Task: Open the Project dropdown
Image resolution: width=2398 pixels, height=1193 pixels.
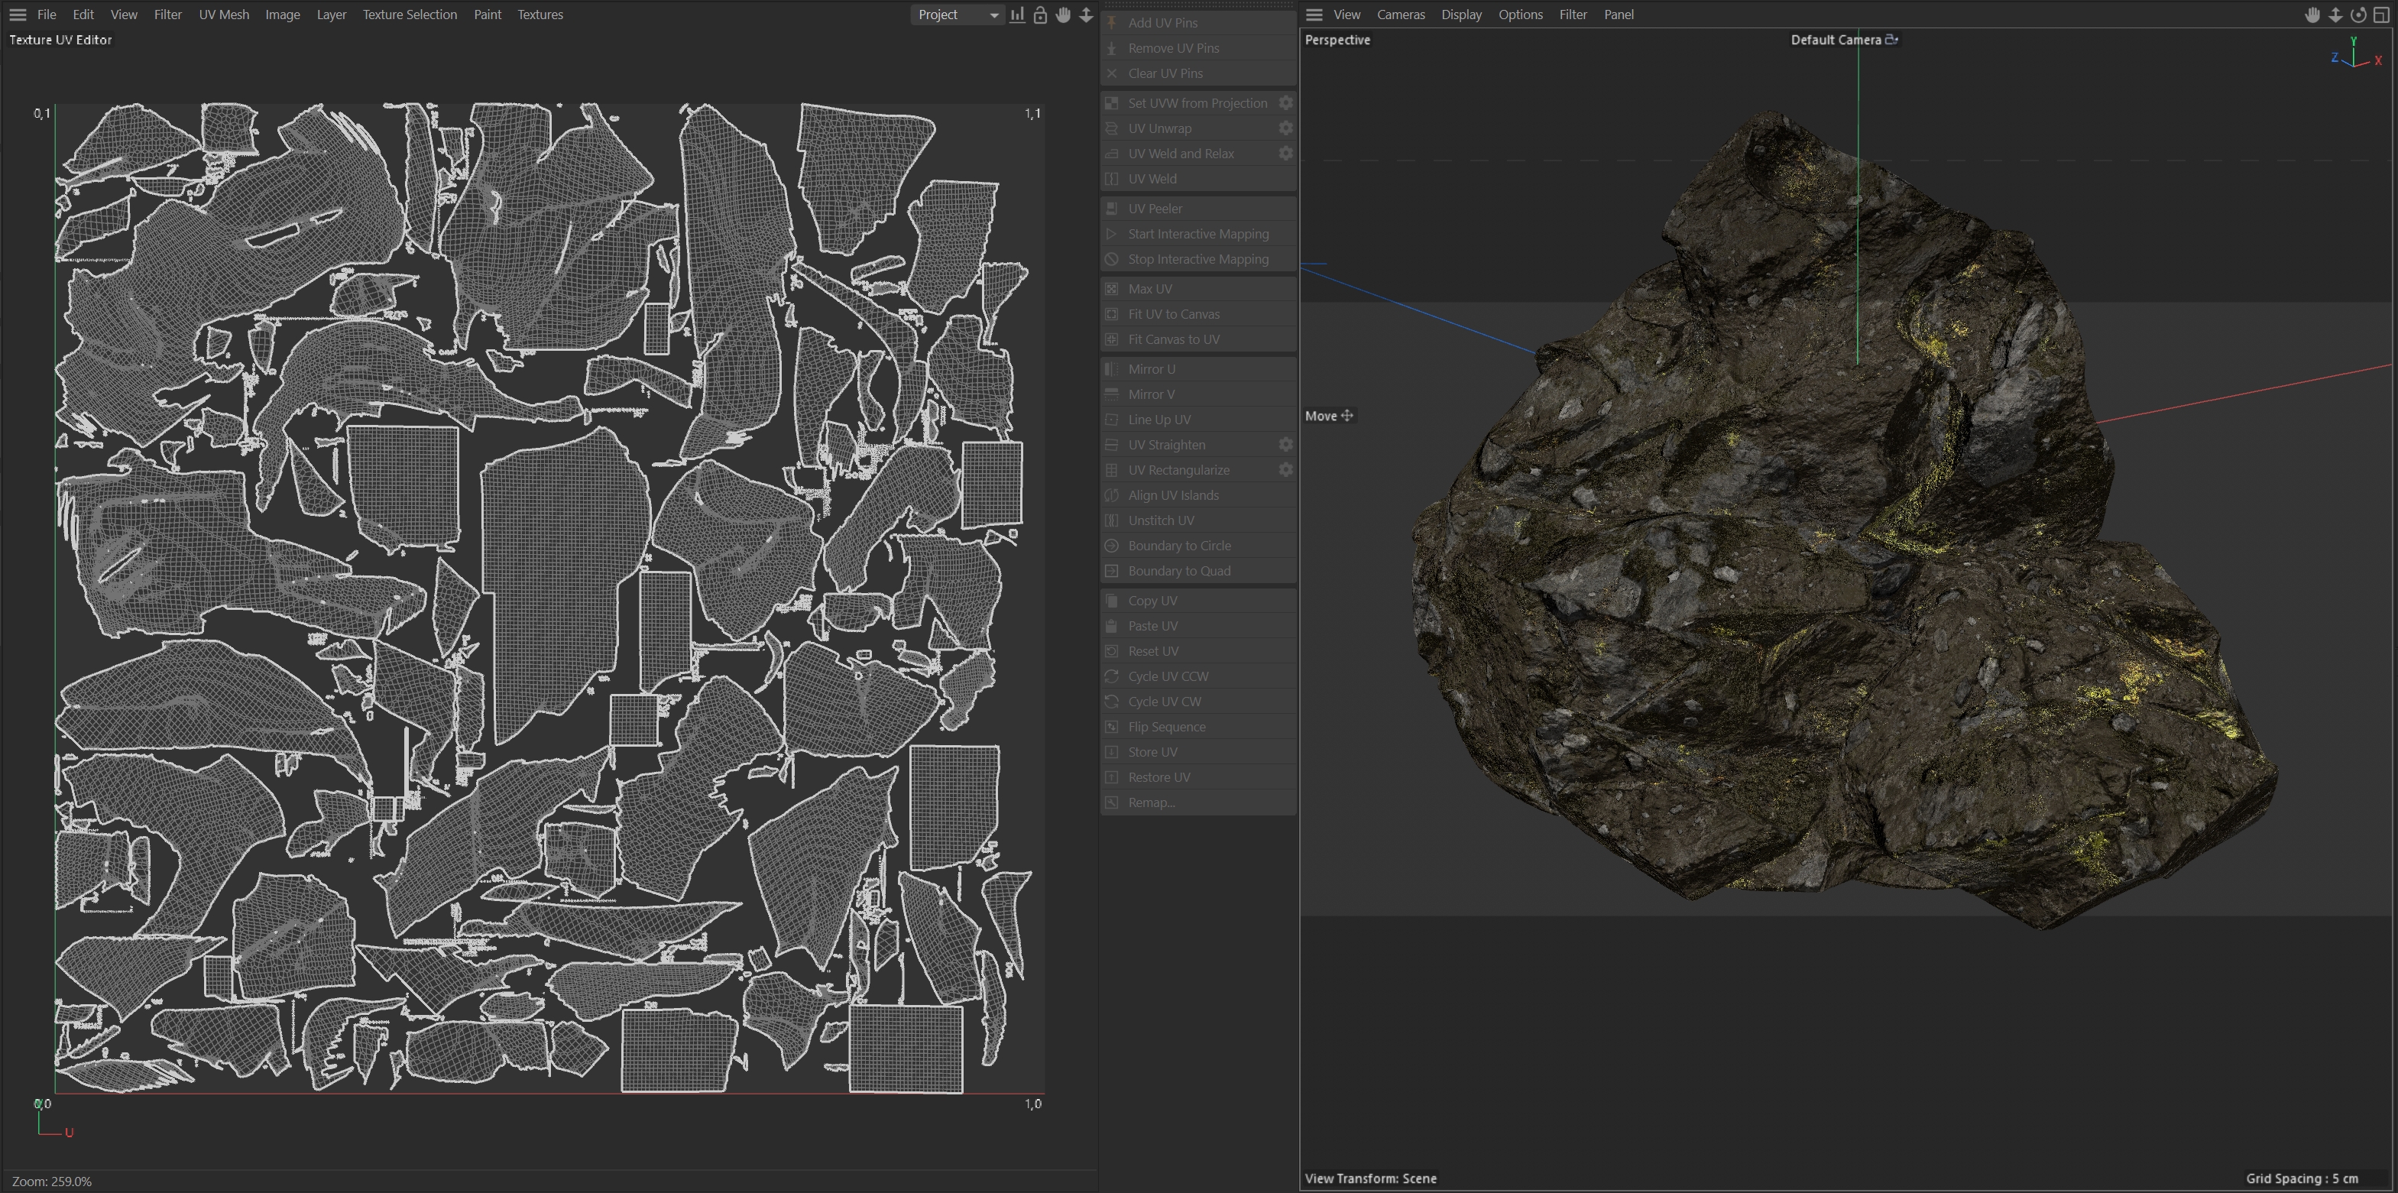Action: (x=957, y=15)
